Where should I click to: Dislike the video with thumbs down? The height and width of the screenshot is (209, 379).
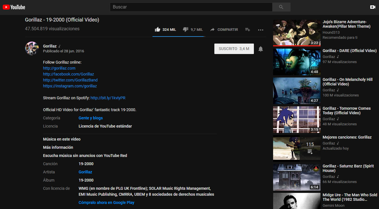click(x=186, y=29)
